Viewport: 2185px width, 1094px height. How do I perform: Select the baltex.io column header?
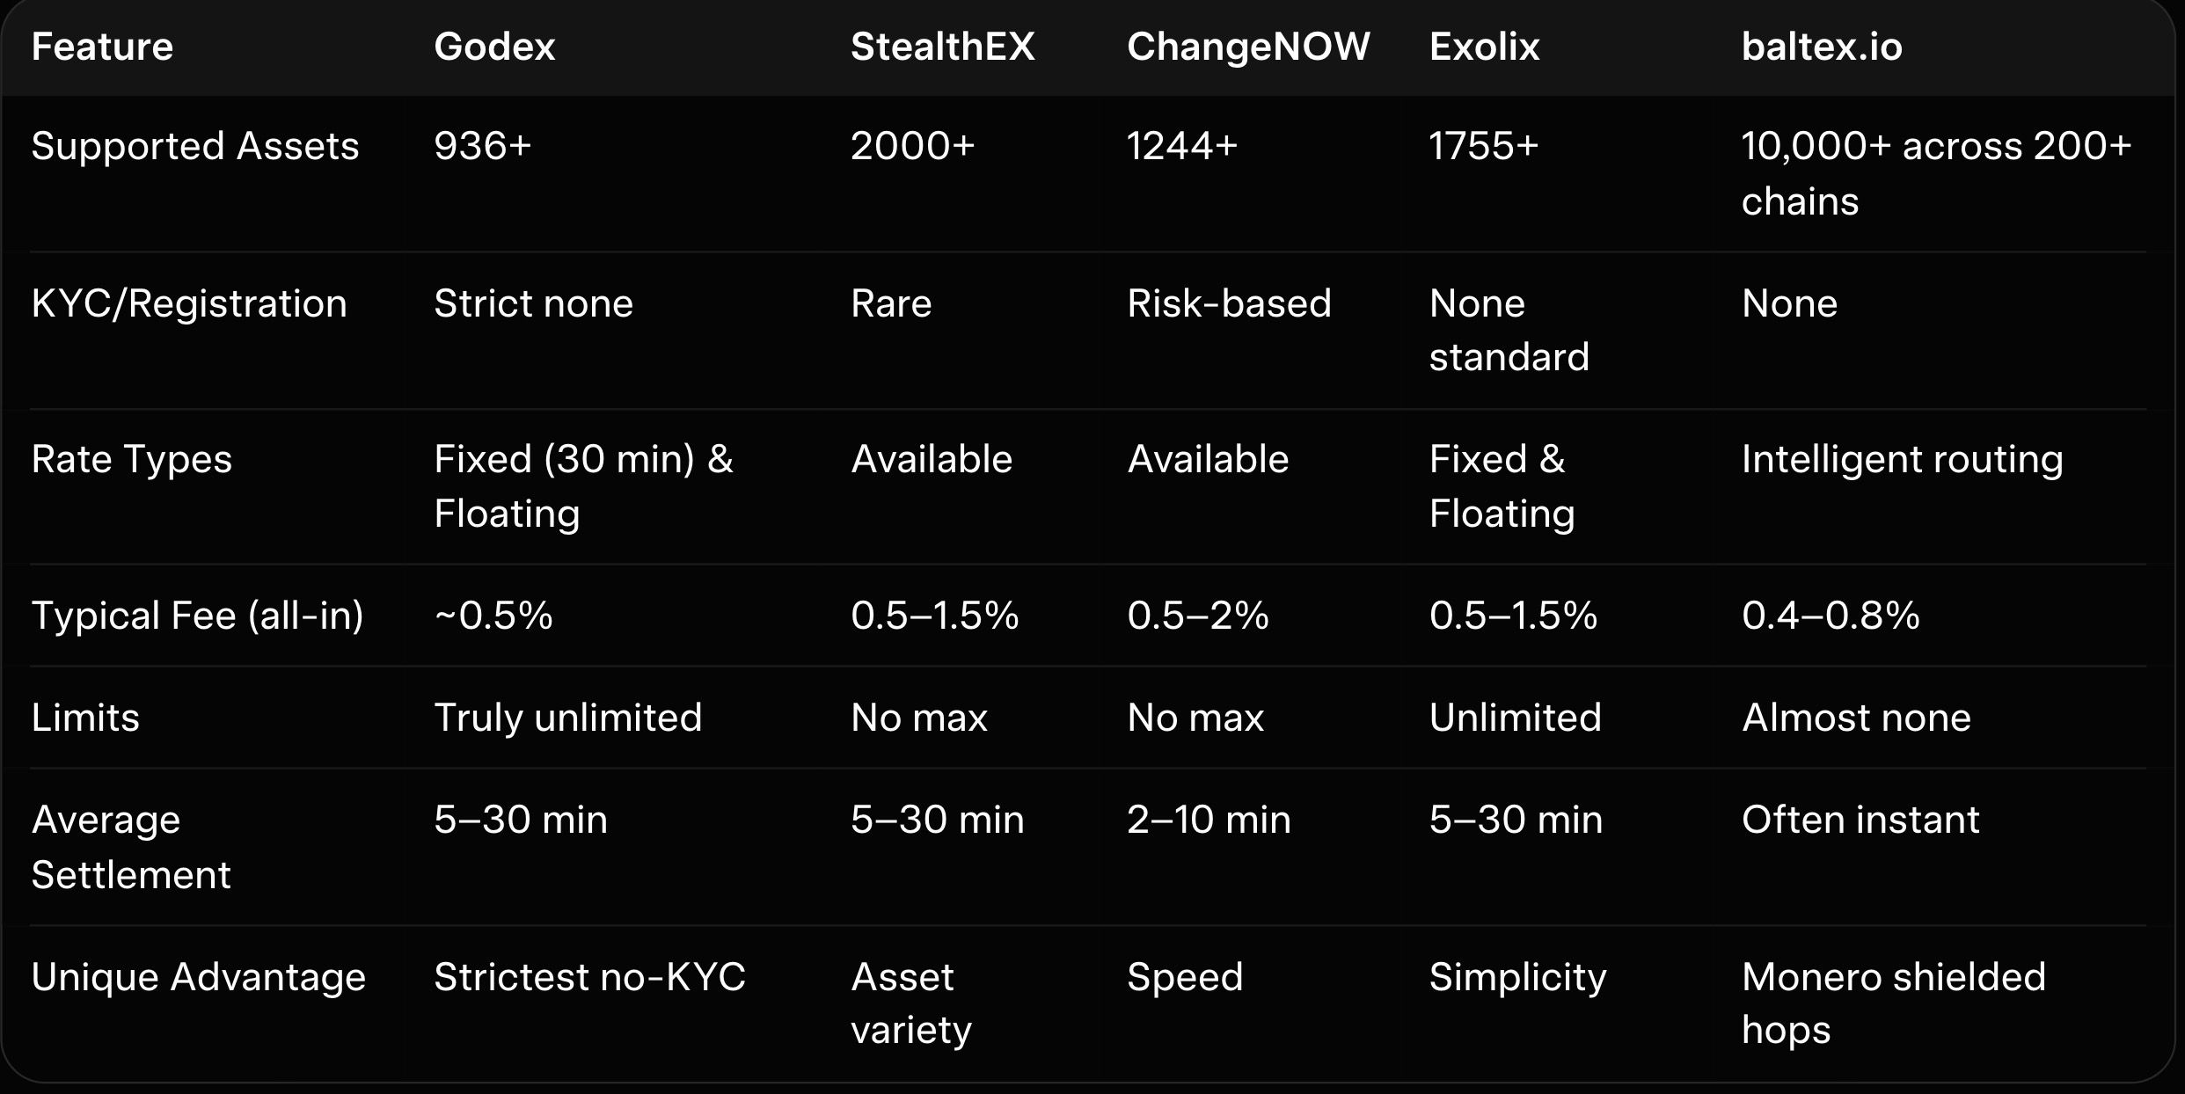(1821, 47)
